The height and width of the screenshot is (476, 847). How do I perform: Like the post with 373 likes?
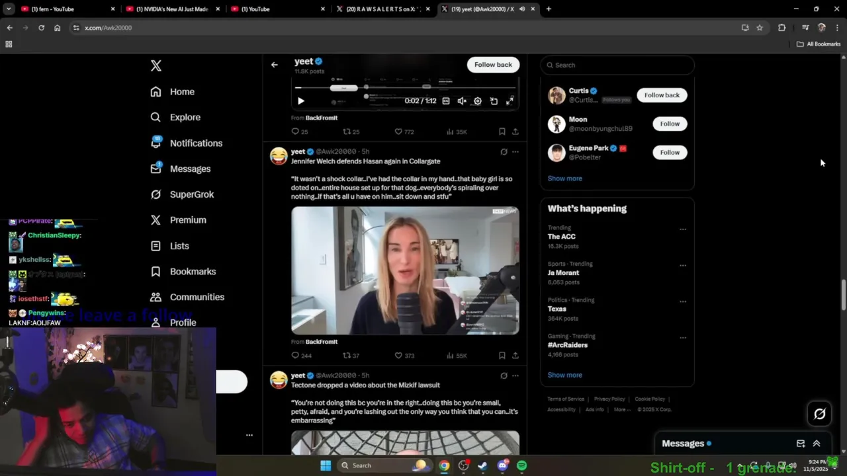(404, 356)
